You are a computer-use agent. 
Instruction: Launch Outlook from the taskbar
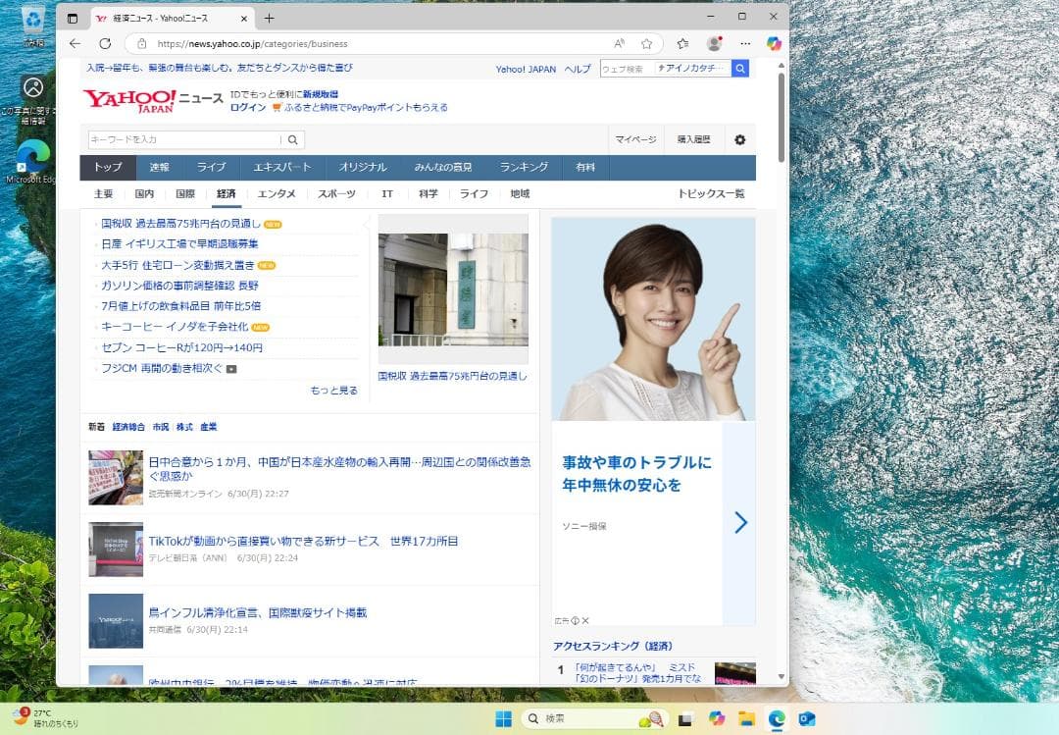click(x=807, y=718)
